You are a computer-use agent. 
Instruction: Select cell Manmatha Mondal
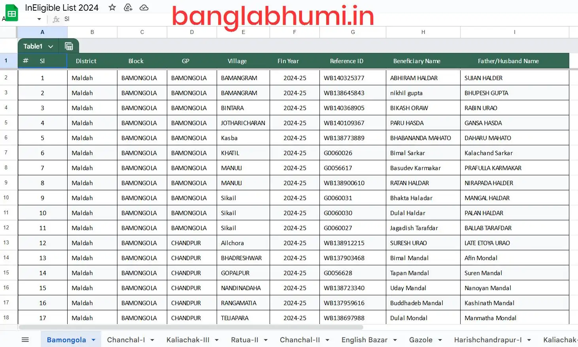[x=514, y=318]
